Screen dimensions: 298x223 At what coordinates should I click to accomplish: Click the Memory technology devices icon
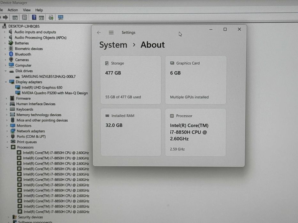[12, 115]
